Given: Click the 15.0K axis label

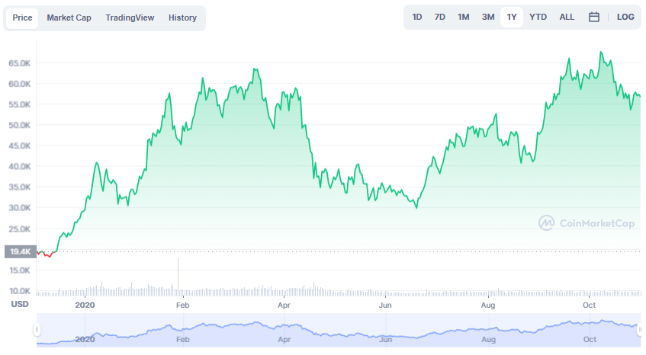Looking at the screenshot, I should tap(19, 270).
